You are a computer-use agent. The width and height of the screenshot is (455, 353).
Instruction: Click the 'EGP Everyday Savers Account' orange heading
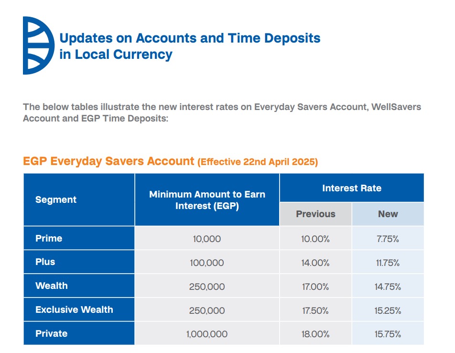pyautogui.click(x=108, y=161)
